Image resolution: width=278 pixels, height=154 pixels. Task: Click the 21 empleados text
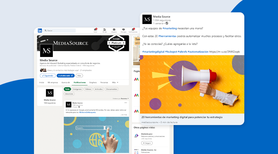pyautogui.click(x=86, y=70)
